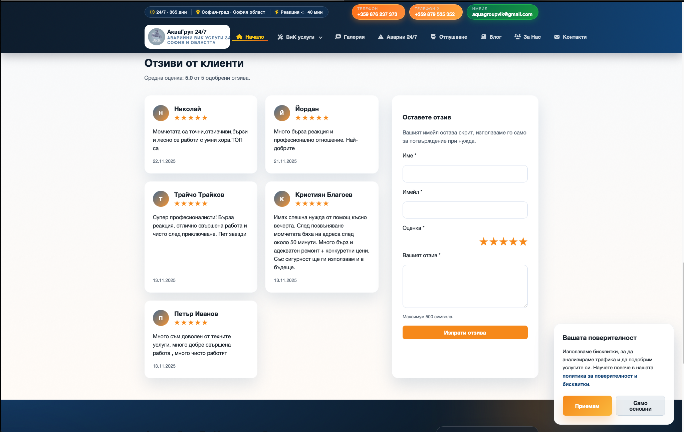Expand the ВиК услуги dropdown chevron
This screenshot has height=432, width=684.
pos(320,37)
